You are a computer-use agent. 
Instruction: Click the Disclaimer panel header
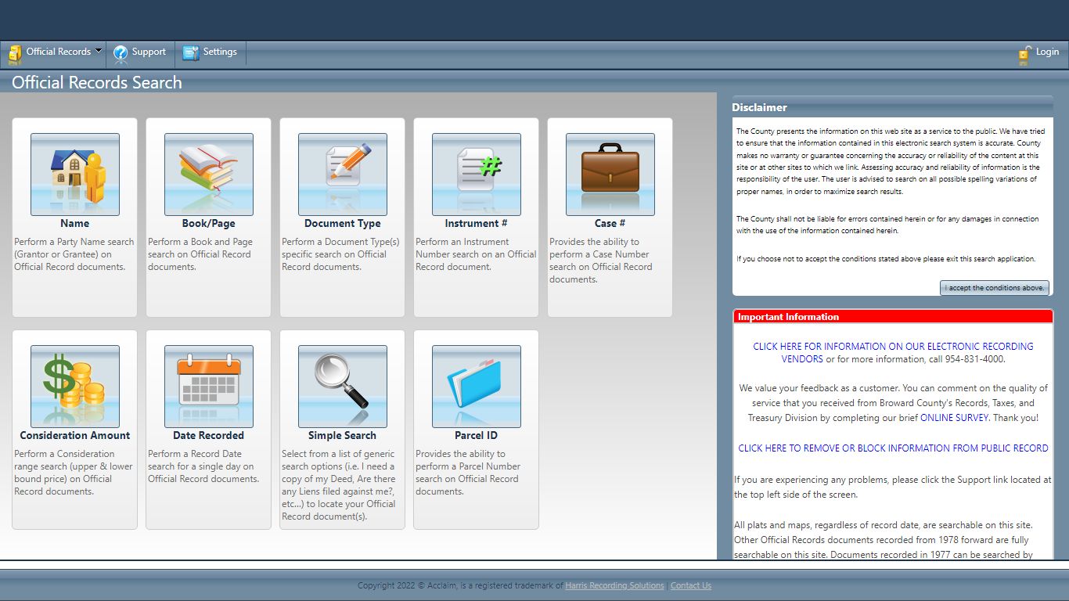point(893,107)
